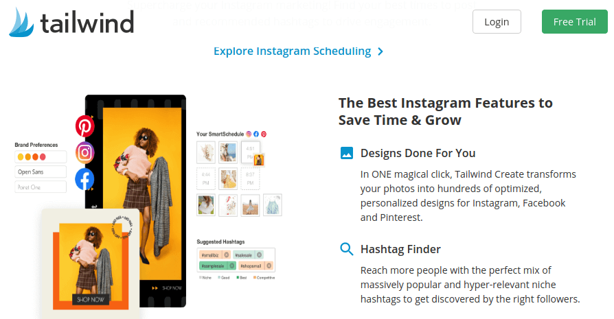Image resolution: width=614 pixels, height=319 pixels.
Task: Click the large Instagram icon
Action: tap(85, 152)
